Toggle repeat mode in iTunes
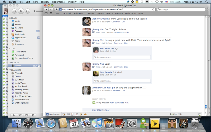 tap(26, 115)
